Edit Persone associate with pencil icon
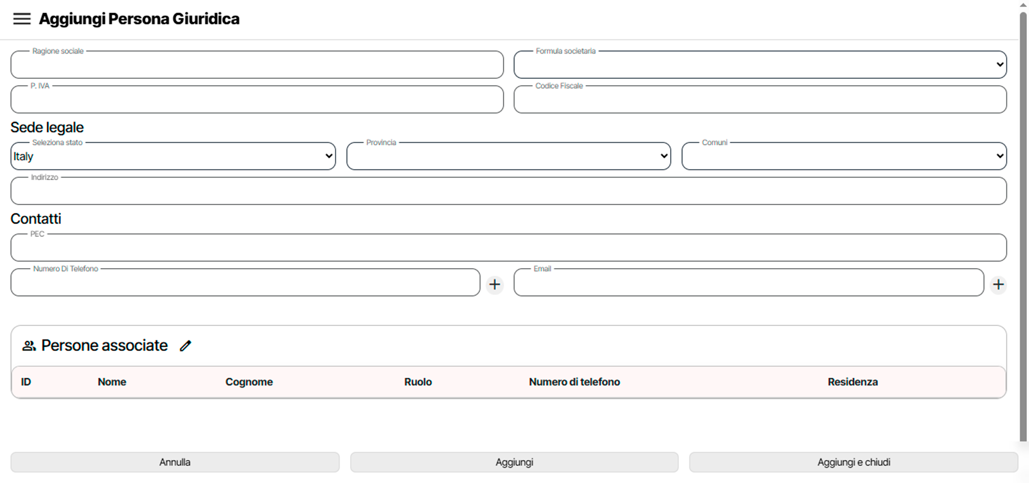This screenshot has width=1029, height=483. 186,346
